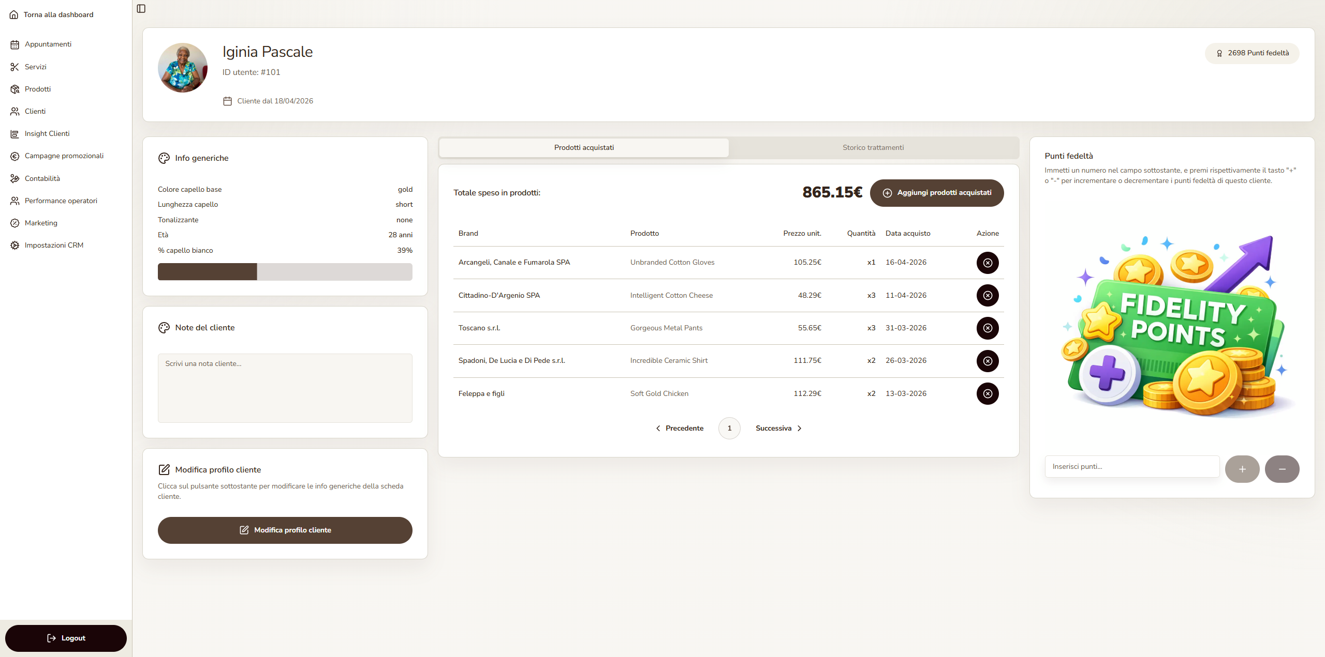The width and height of the screenshot is (1325, 657).
Task: Focus the Inserisci punti input field
Action: click(1132, 467)
